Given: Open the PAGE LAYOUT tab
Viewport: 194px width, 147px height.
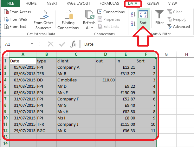Looking at the screenshot, I should click(x=79, y=3).
